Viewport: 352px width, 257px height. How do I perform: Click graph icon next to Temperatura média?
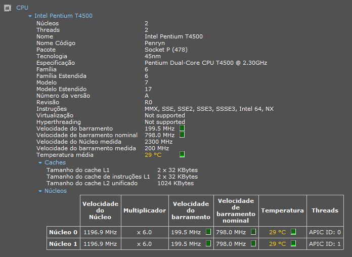(x=182, y=155)
